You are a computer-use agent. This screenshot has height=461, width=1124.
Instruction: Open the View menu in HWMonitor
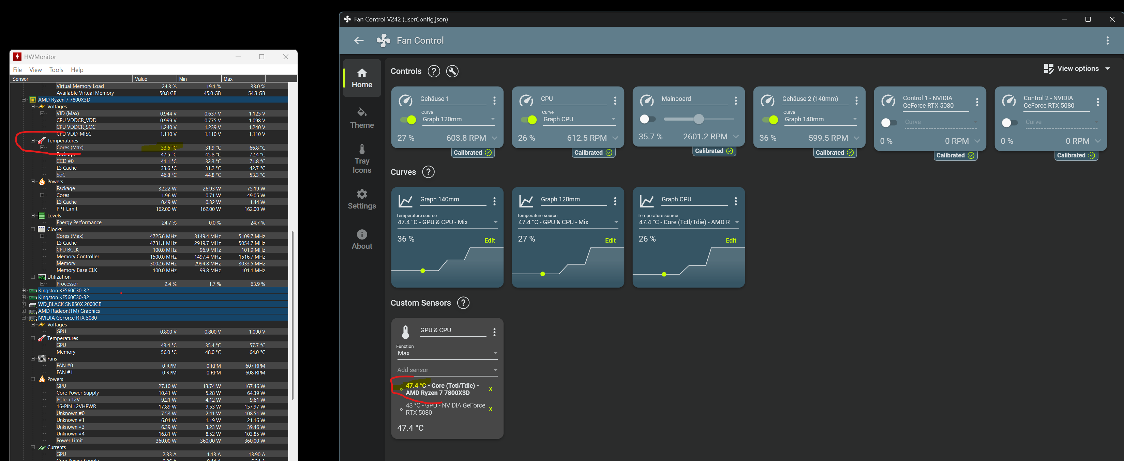point(35,70)
